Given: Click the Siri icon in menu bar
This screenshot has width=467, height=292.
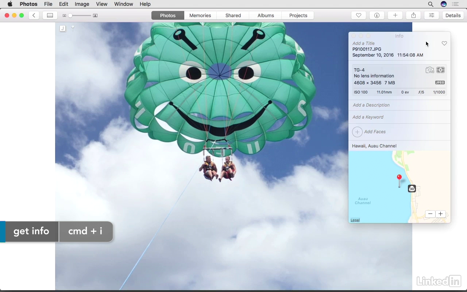Looking at the screenshot, I should click(444, 4).
